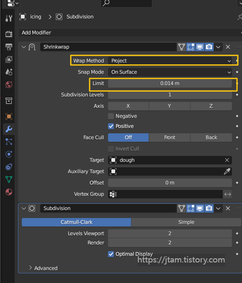This screenshot has width=242, height=283.
Task: Open the Particles properties tab
Action: [9, 142]
